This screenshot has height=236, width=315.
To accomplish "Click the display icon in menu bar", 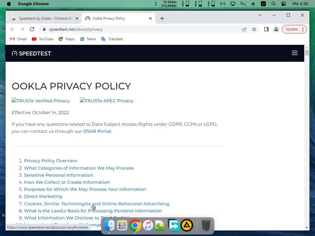I will [233, 4].
